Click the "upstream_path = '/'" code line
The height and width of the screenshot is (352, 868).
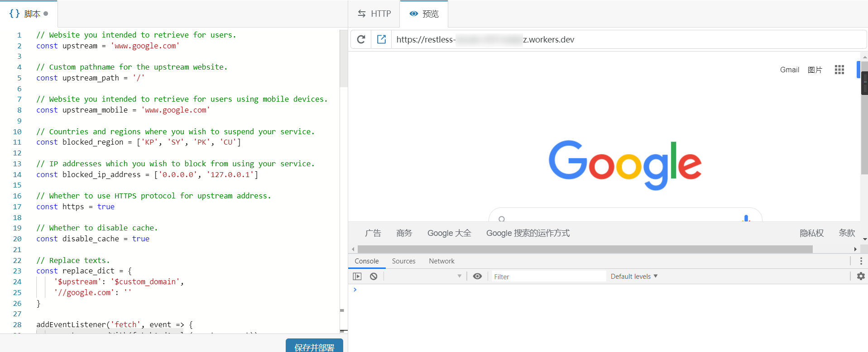[x=91, y=78]
